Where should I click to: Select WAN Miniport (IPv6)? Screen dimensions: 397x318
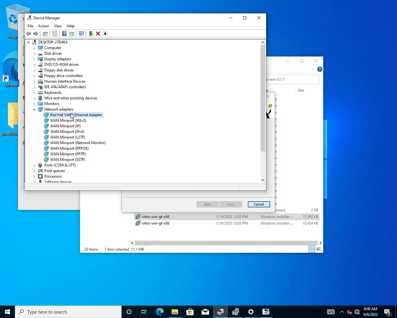(x=67, y=132)
